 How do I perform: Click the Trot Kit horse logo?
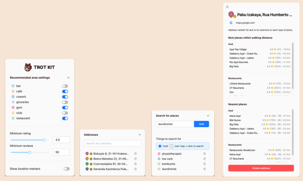28,67
